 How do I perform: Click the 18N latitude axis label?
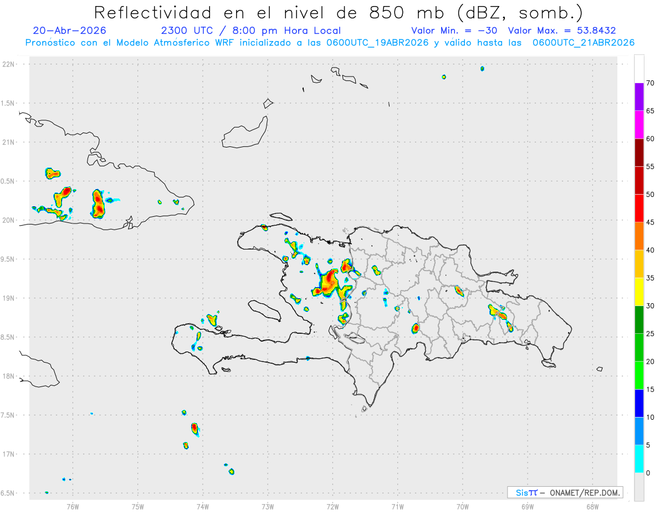pyautogui.click(x=10, y=376)
